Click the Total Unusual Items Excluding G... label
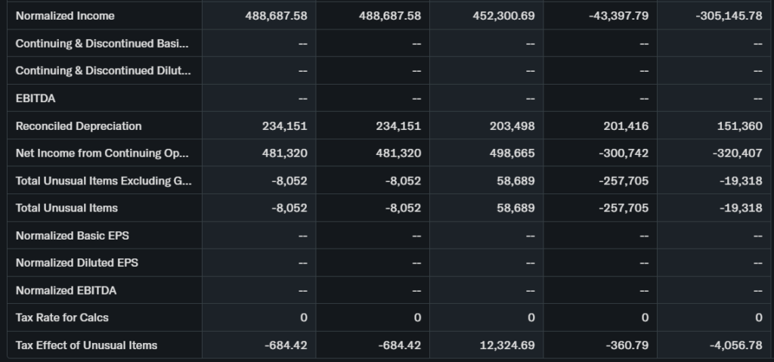 coord(104,181)
